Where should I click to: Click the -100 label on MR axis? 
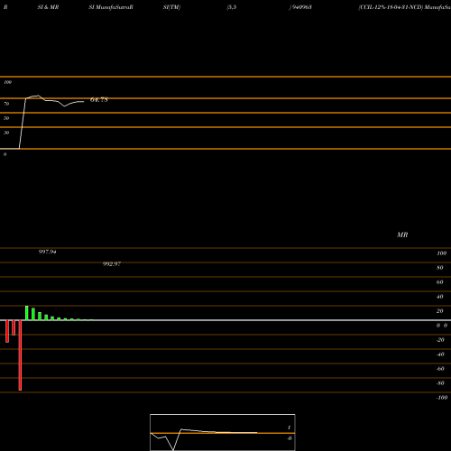[x=442, y=398]
